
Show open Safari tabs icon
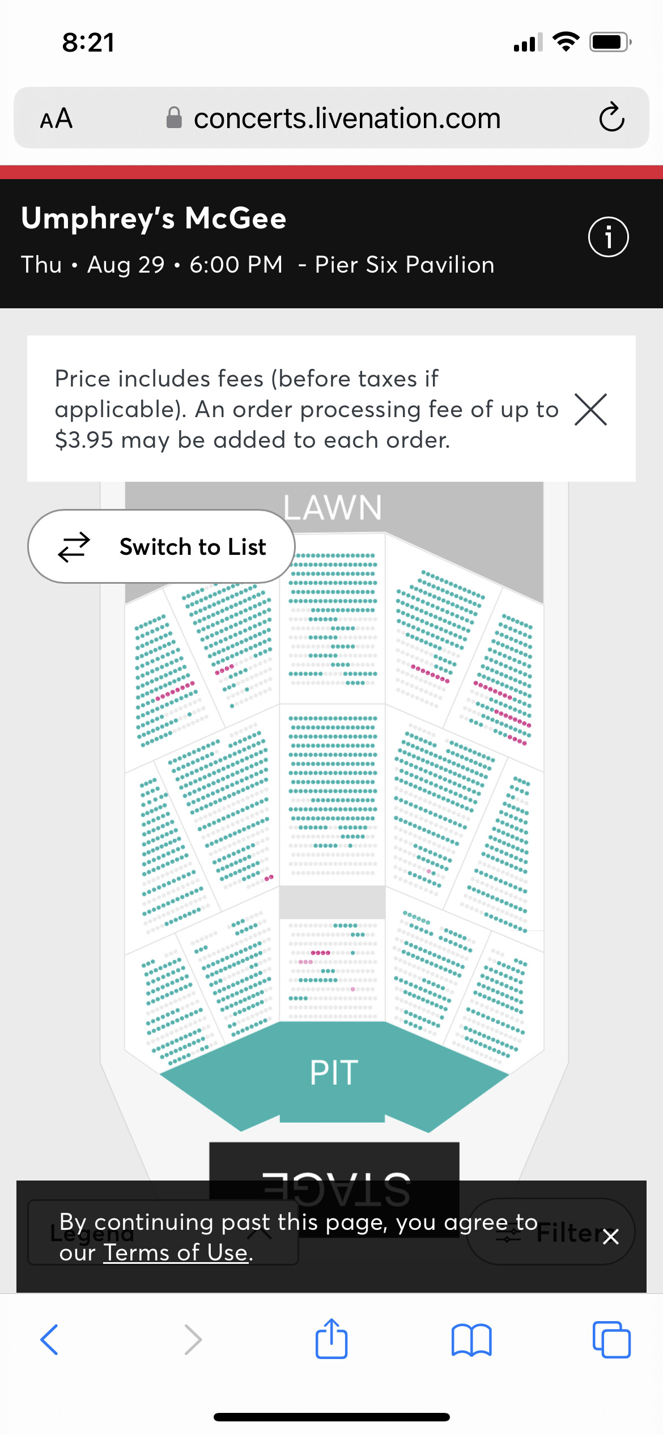pyautogui.click(x=611, y=1340)
